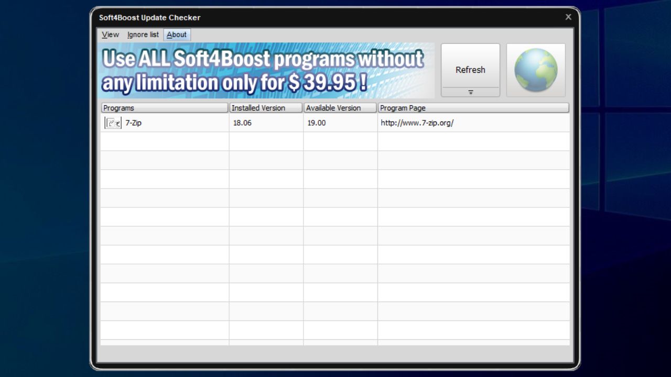Screen dimensions: 671x377
Task: Select the 7-Zip program name
Action: (x=133, y=123)
